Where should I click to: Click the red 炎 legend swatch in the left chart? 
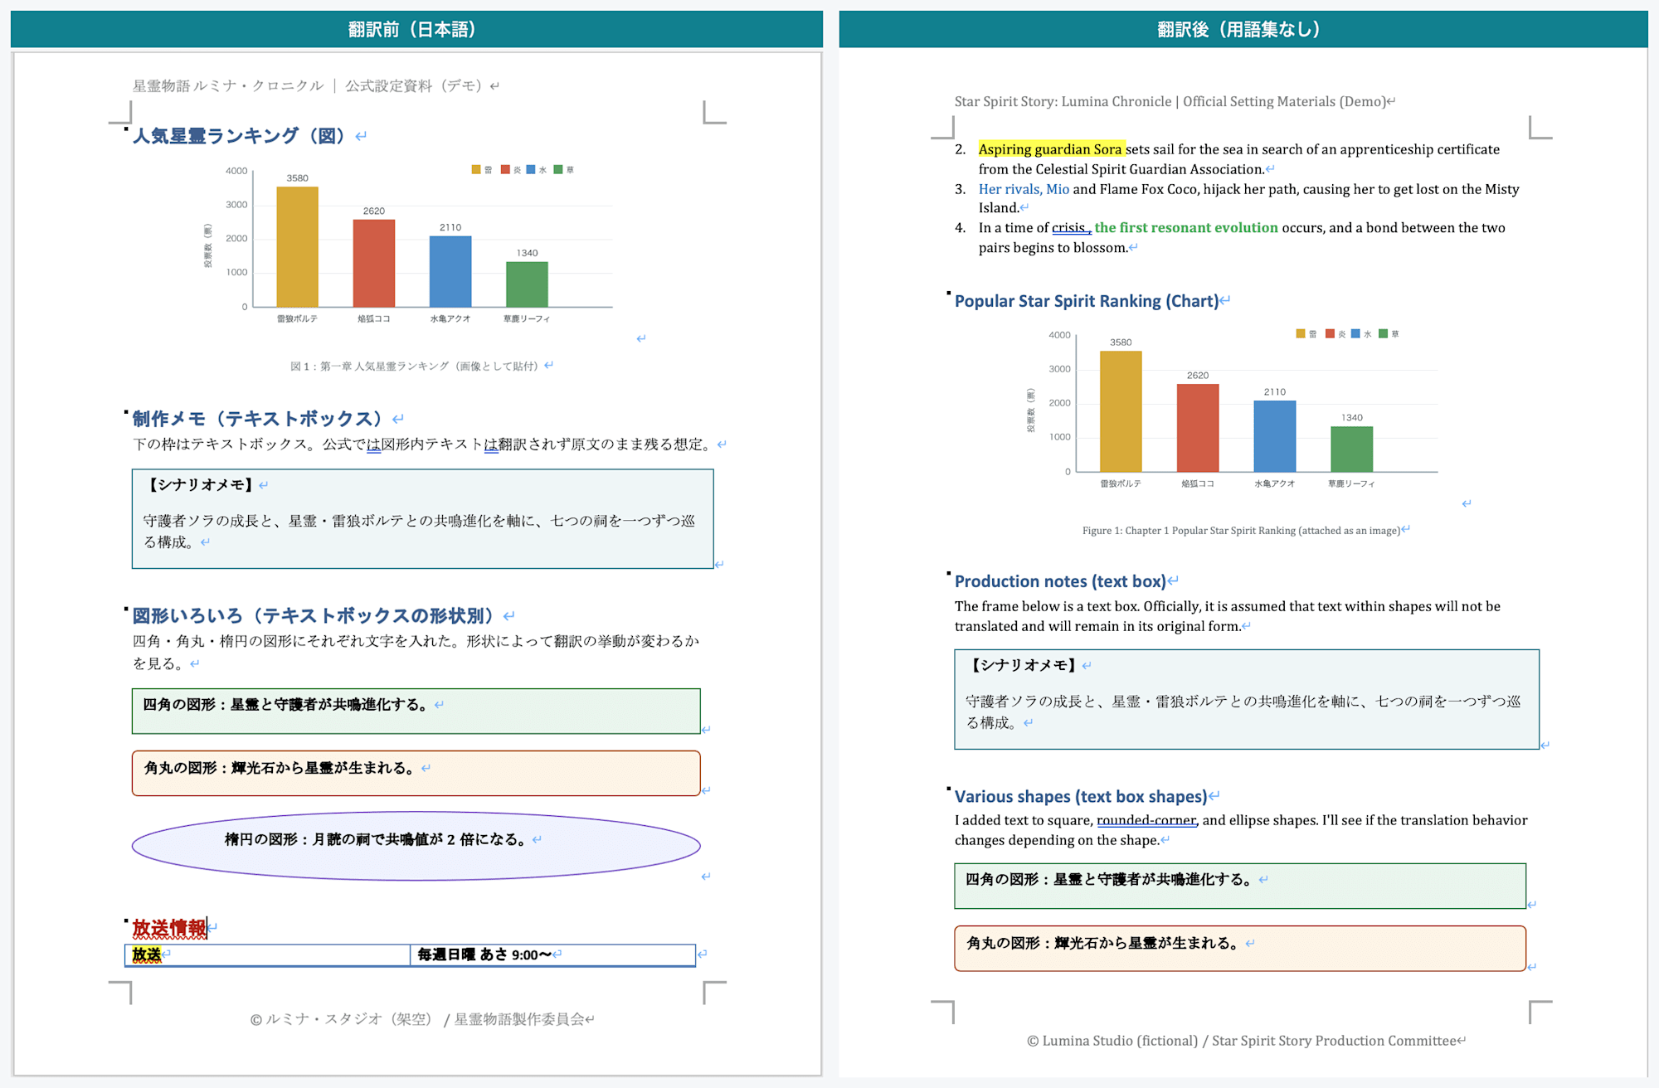[x=505, y=169]
